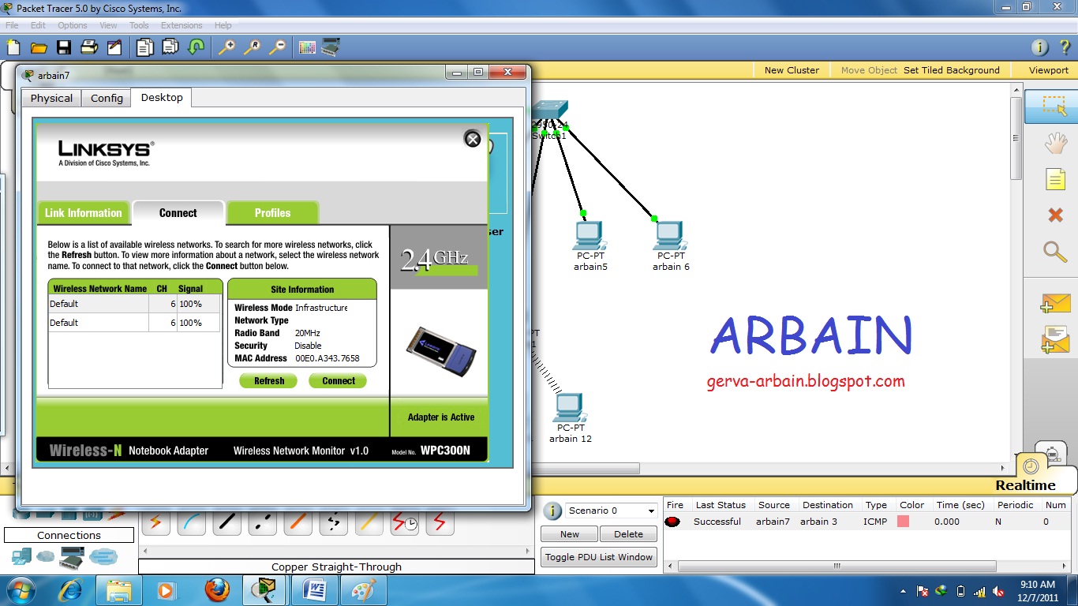Image resolution: width=1078 pixels, height=606 pixels.
Task: Click the red Fire button for the PDU
Action: [672, 522]
